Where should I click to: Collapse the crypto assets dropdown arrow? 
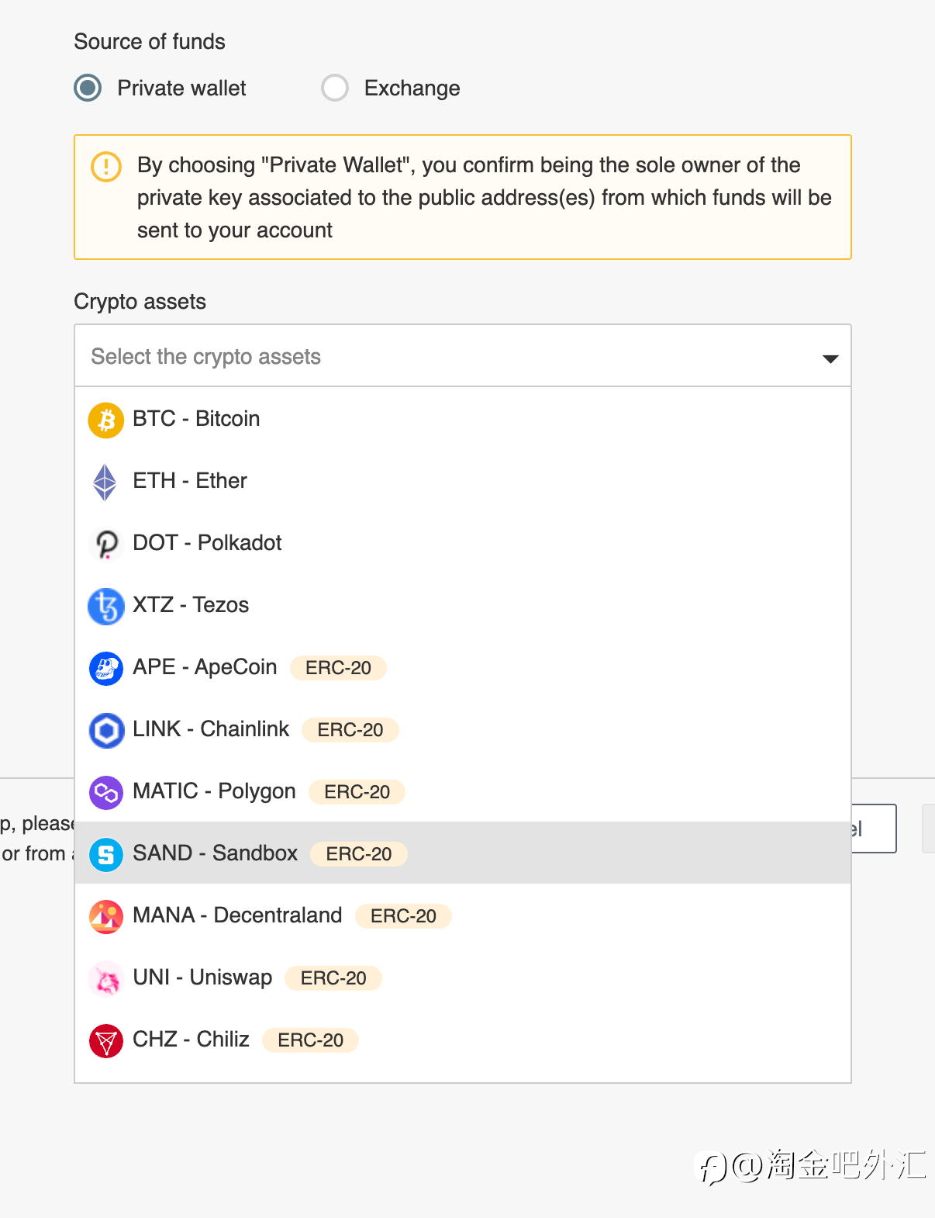pyautogui.click(x=830, y=358)
